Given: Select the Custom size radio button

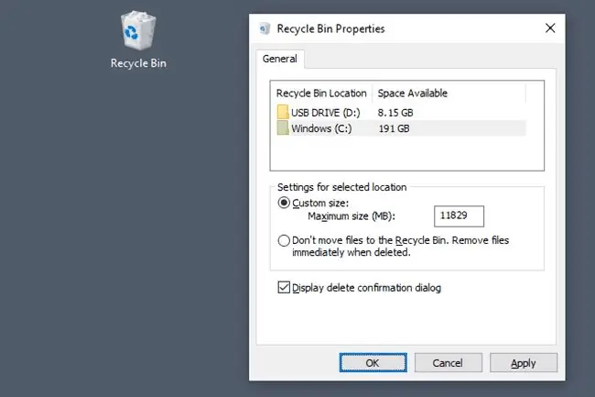Looking at the screenshot, I should (284, 203).
